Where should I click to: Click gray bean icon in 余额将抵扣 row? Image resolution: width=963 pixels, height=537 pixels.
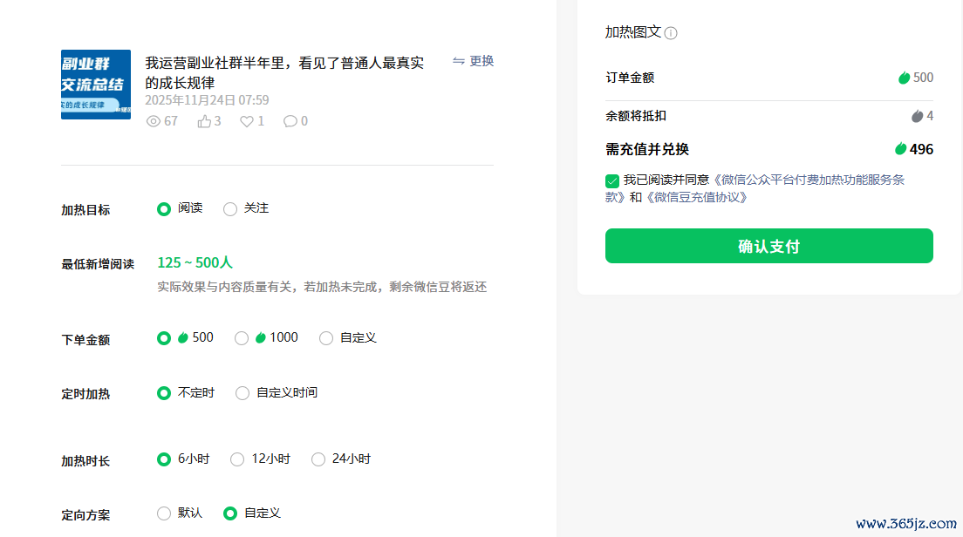click(917, 116)
